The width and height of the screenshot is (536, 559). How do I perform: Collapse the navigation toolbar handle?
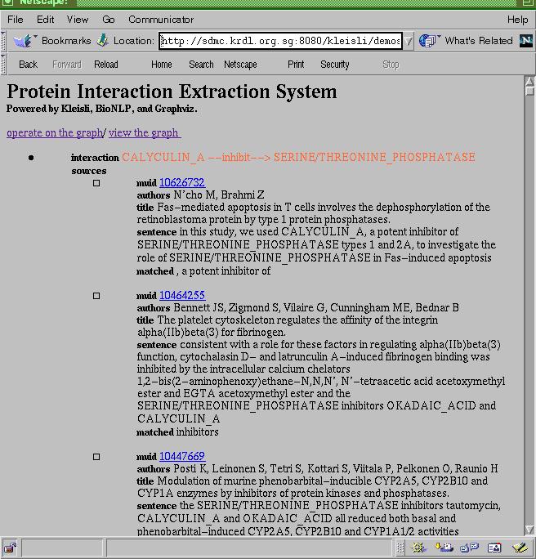pyautogui.click(x=3, y=65)
